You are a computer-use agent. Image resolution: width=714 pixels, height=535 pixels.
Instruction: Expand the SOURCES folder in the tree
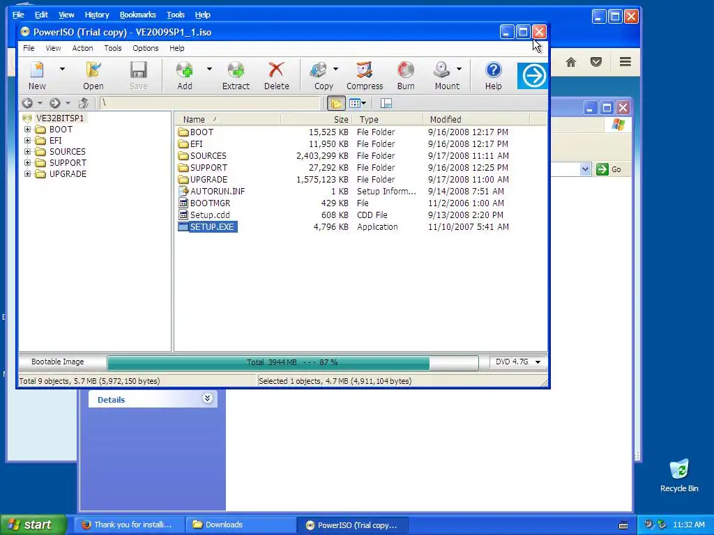point(27,151)
